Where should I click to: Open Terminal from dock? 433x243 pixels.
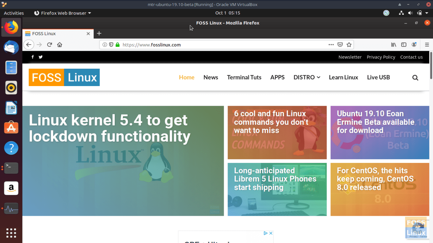11,168
